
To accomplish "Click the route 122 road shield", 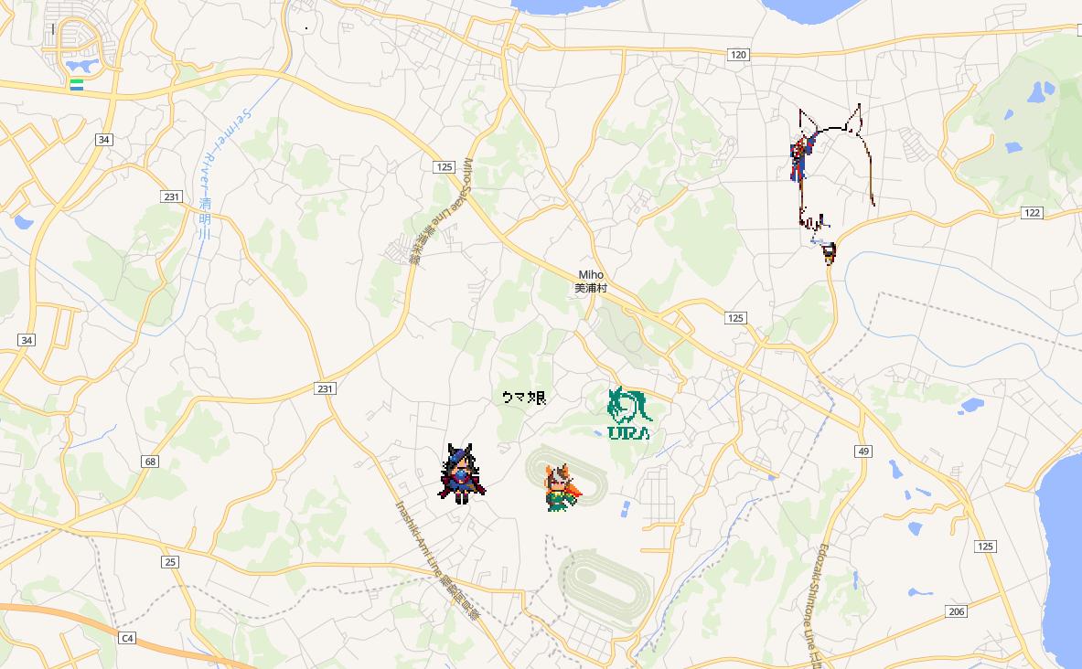I will coord(1033,212).
